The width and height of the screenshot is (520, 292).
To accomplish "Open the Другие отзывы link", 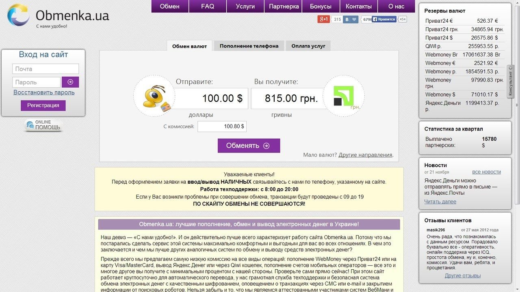I will (463, 276).
